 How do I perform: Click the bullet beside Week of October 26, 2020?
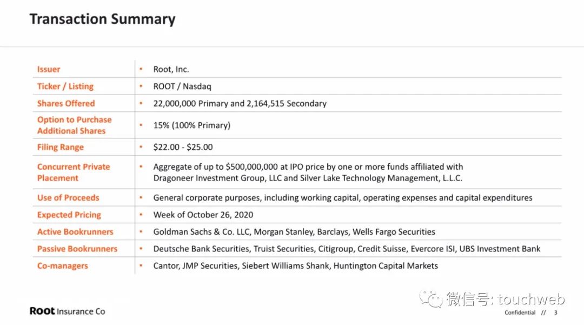pyautogui.click(x=141, y=215)
